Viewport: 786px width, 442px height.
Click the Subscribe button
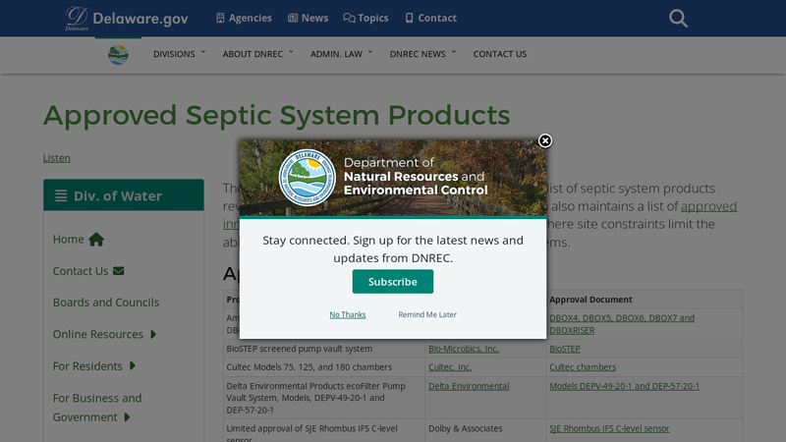pyautogui.click(x=392, y=282)
